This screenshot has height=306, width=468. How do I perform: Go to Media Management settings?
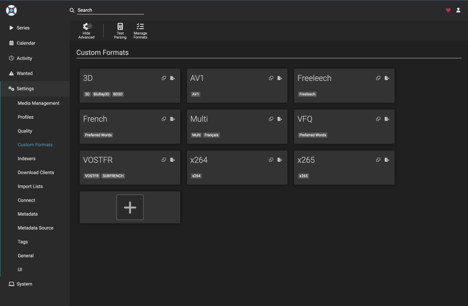click(38, 103)
